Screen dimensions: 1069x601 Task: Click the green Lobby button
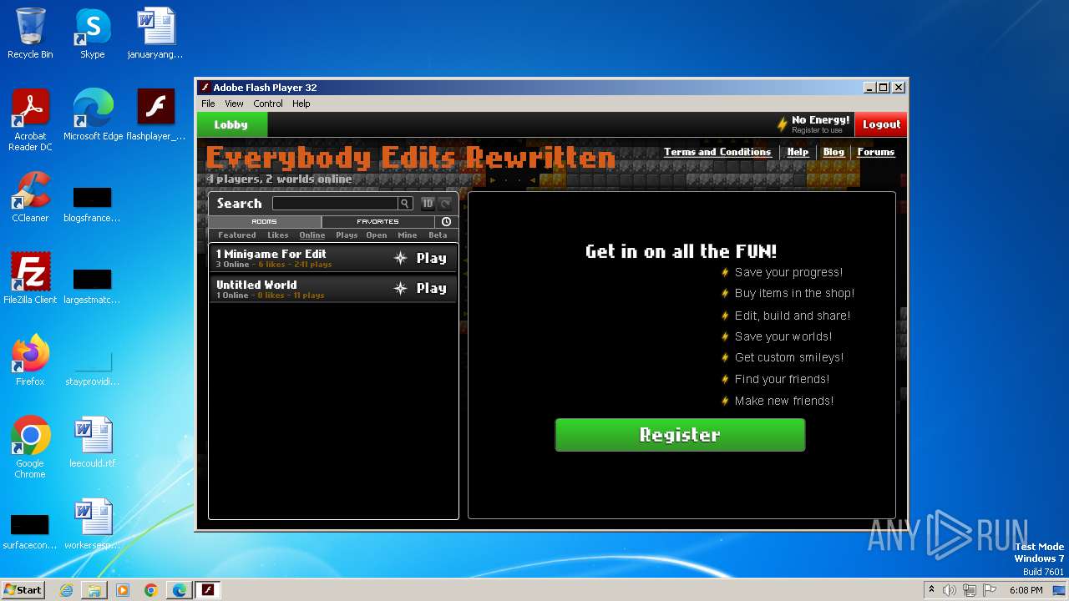tap(231, 124)
